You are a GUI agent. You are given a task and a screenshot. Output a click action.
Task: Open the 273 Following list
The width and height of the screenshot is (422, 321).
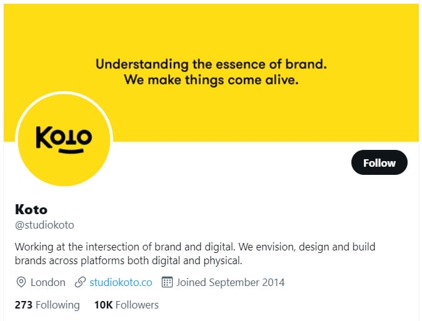click(48, 305)
